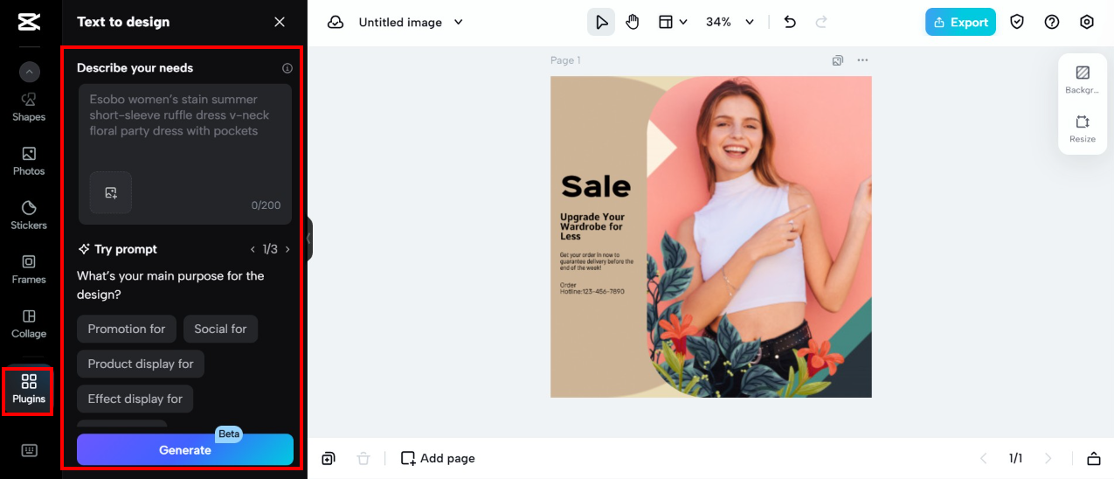This screenshot has width=1114, height=479.
Task: Open keyboard shortcuts icon in the sidebar
Action: click(30, 450)
